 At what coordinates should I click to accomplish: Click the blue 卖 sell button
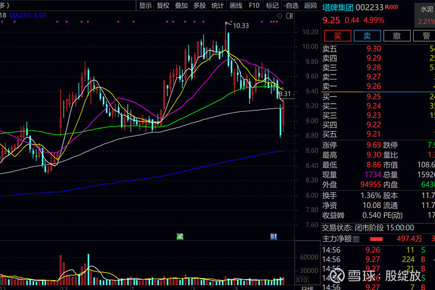click(x=367, y=36)
